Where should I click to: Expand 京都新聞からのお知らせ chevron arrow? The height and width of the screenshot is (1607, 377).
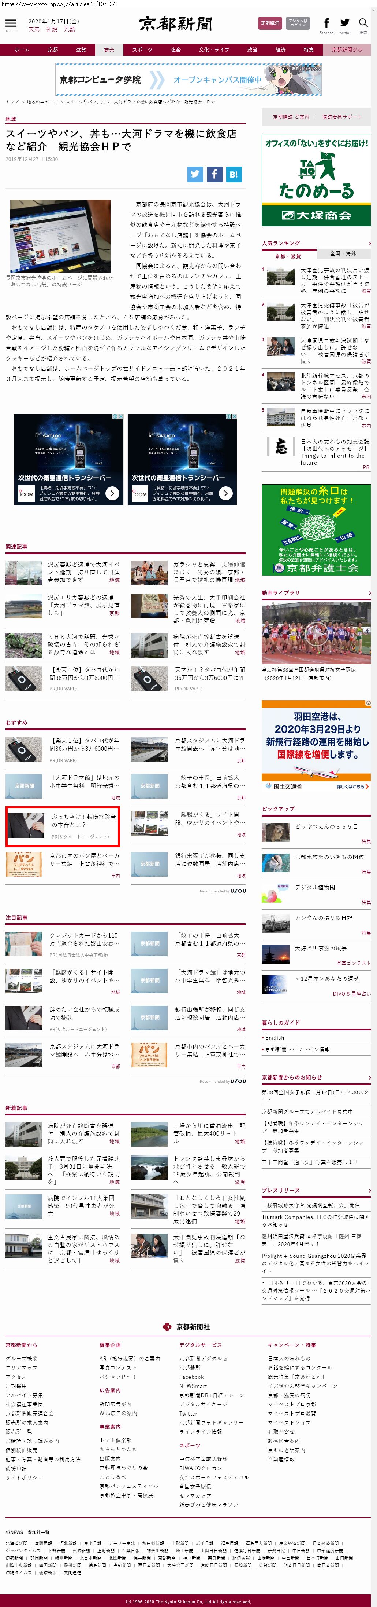(x=369, y=1077)
